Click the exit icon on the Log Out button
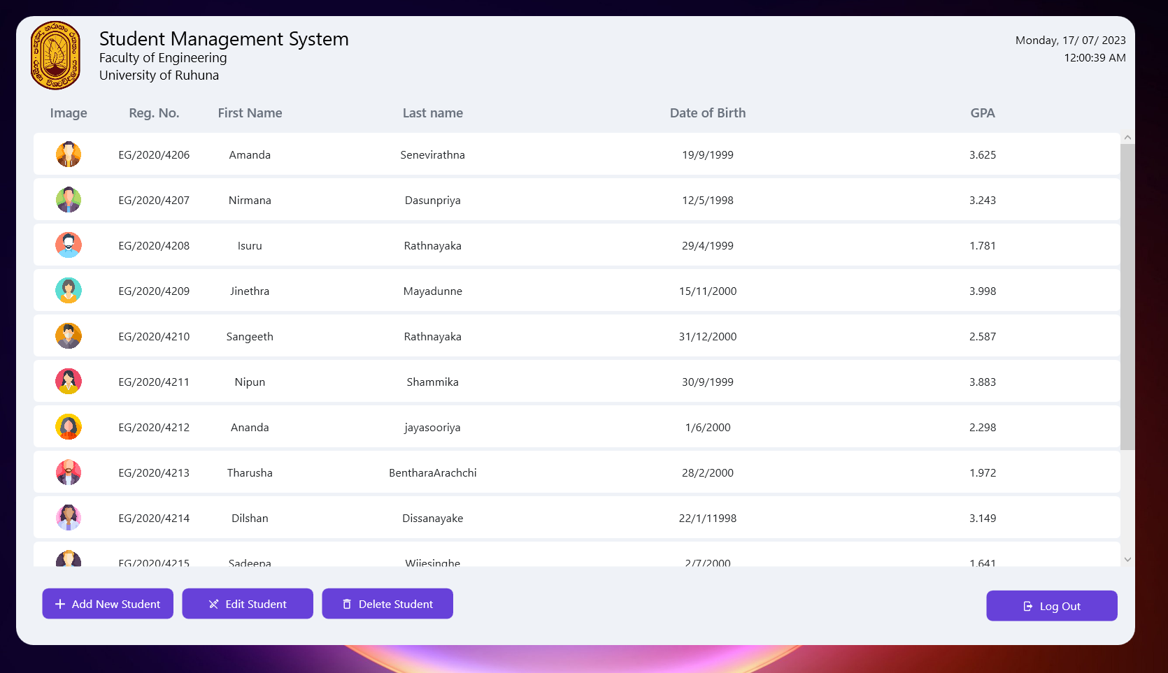This screenshot has width=1168, height=673. [x=1027, y=606]
